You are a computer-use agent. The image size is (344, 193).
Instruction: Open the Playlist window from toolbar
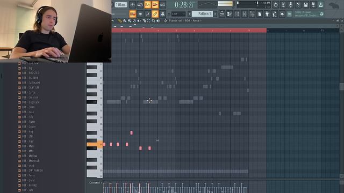(x=222, y=14)
